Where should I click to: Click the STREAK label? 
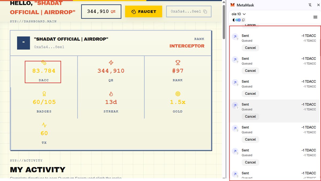111,111
